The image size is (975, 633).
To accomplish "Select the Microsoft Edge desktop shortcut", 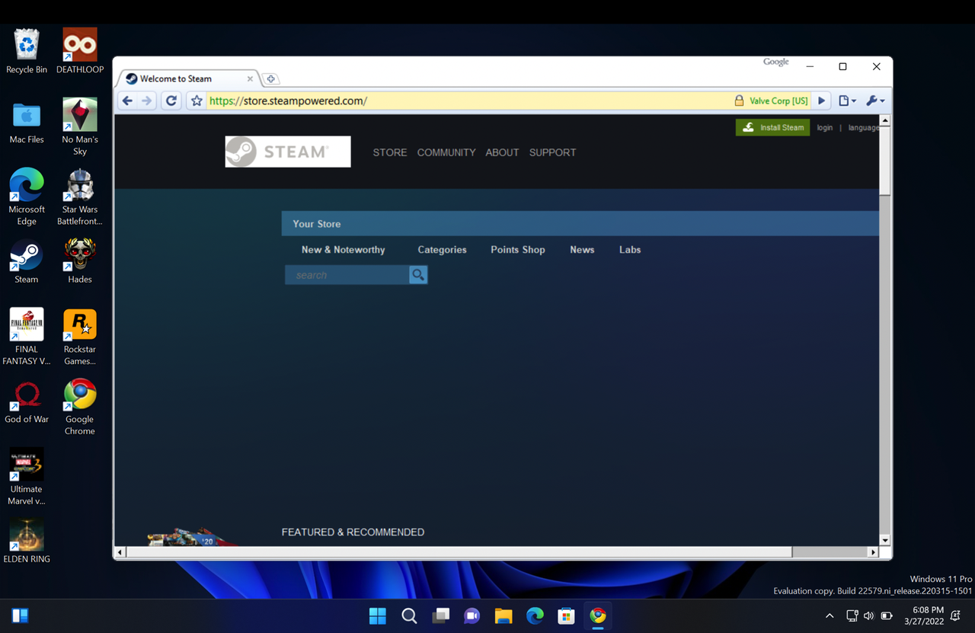I will pyautogui.click(x=27, y=197).
